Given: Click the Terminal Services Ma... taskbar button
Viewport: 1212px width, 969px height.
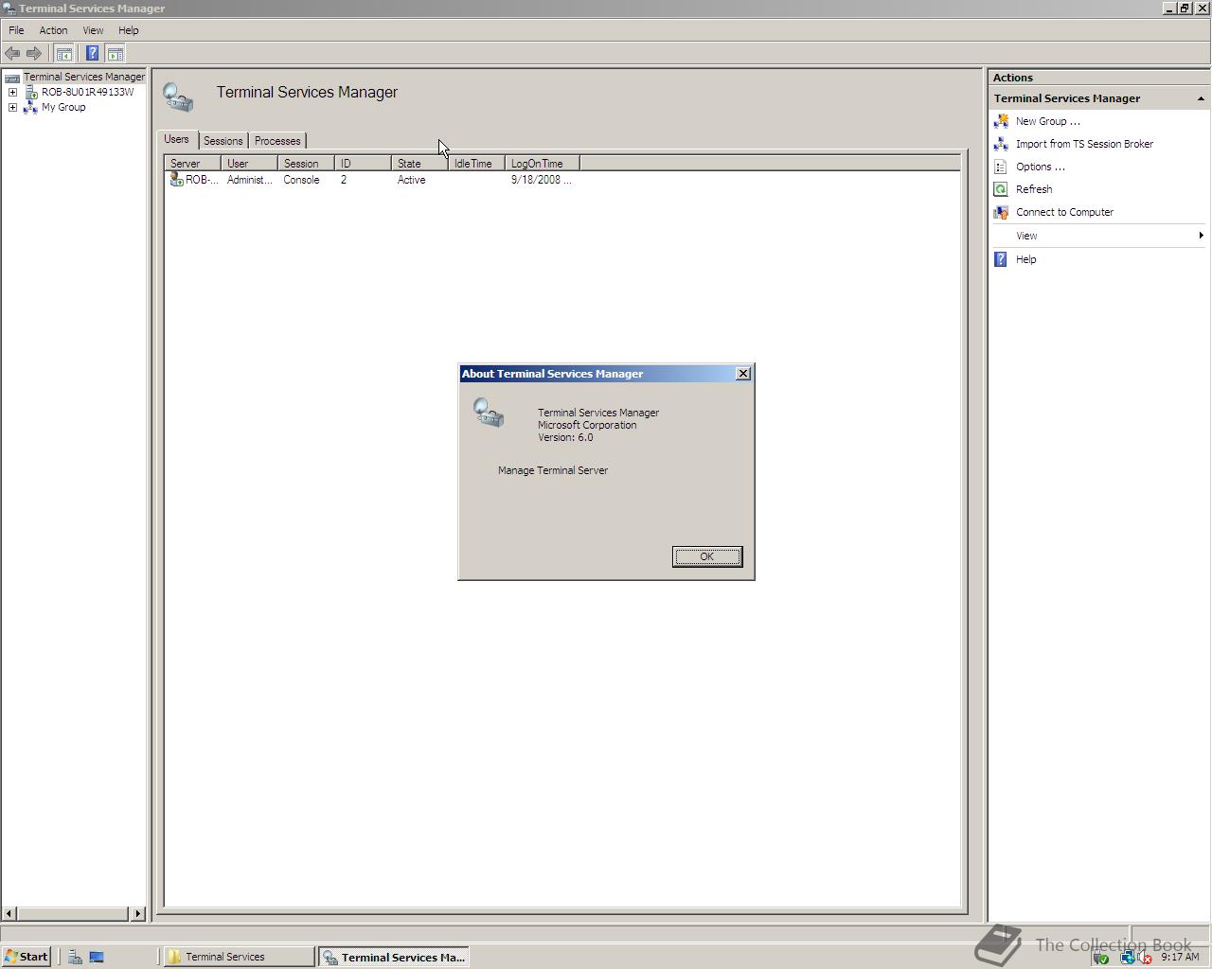Looking at the screenshot, I should (394, 957).
